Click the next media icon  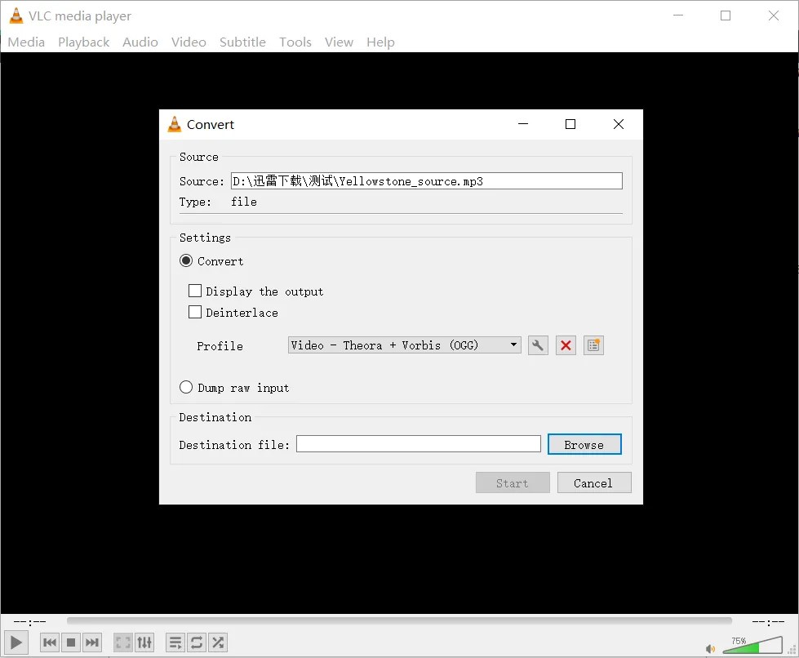[x=91, y=642]
